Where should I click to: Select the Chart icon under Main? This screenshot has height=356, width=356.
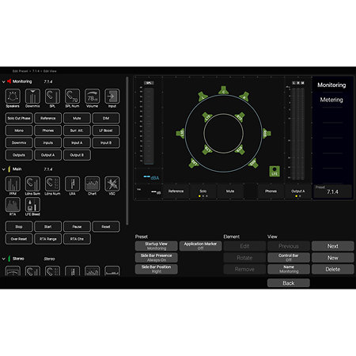[92, 184]
